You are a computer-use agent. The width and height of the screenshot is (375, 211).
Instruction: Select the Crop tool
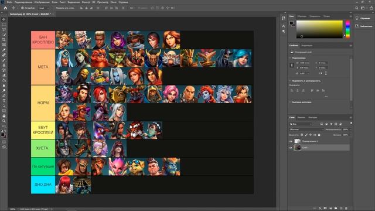tap(4, 40)
